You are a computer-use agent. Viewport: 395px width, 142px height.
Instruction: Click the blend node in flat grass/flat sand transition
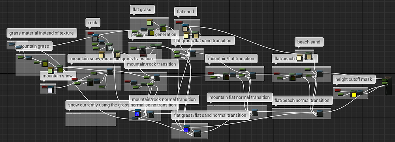point(192,54)
